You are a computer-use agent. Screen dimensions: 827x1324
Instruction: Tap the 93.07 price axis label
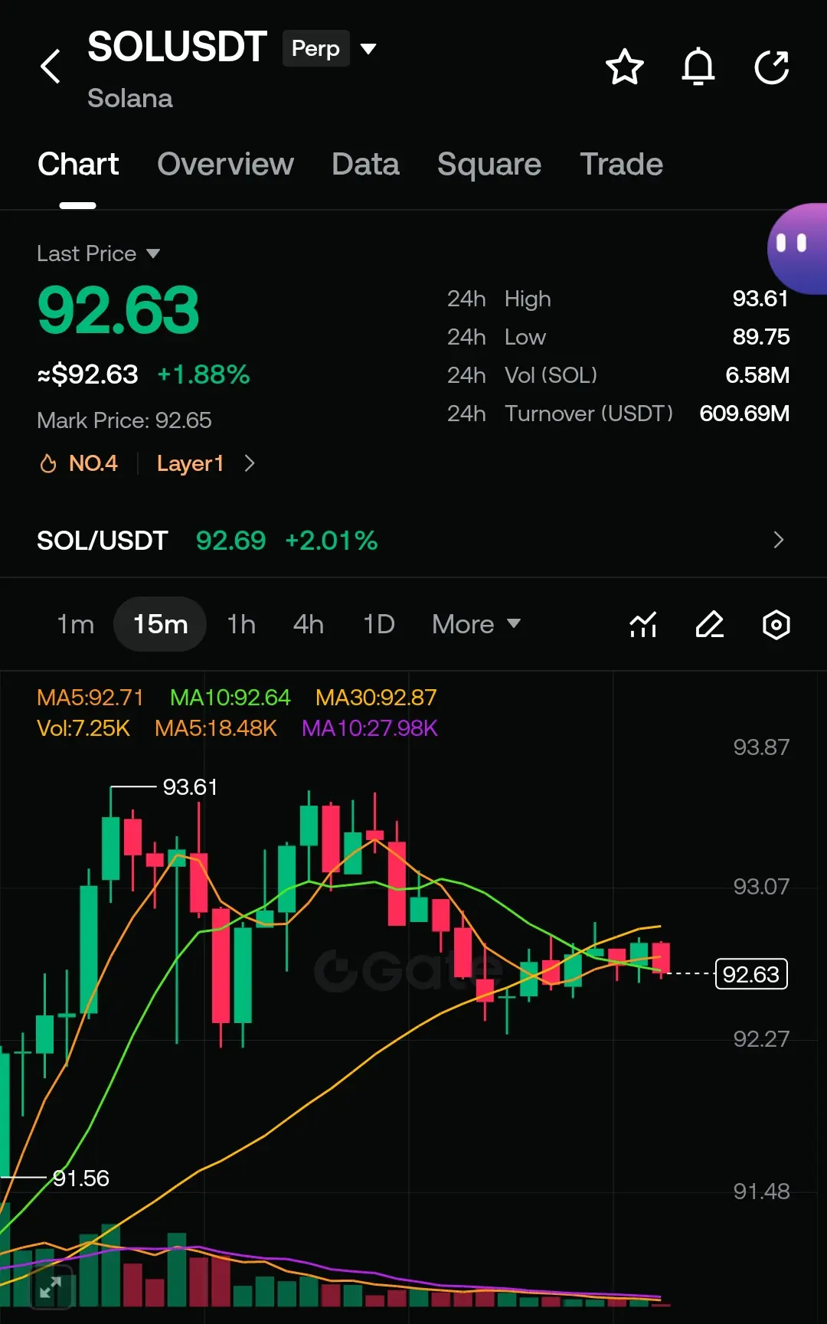coord(761,887)
